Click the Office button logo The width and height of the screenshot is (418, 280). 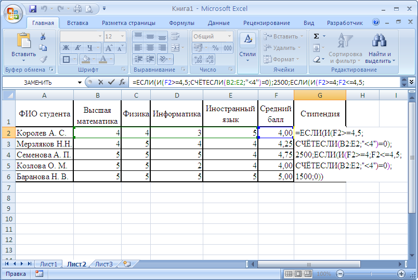pos(13,14)
